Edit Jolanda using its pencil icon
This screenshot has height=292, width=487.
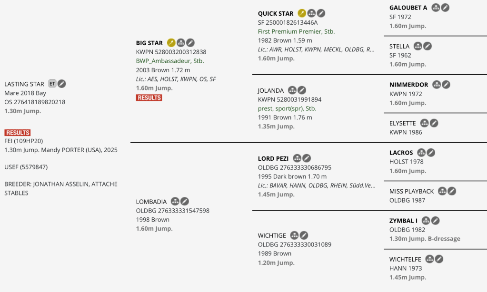point(302,90)
